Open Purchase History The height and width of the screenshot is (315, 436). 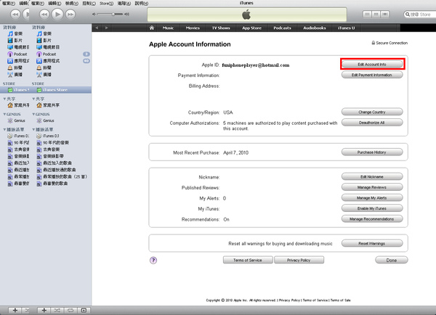pyautogui.click(x=372, y=152)
